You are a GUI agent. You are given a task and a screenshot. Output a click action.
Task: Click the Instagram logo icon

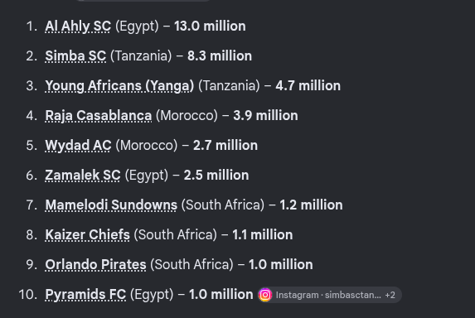(265, 295)
